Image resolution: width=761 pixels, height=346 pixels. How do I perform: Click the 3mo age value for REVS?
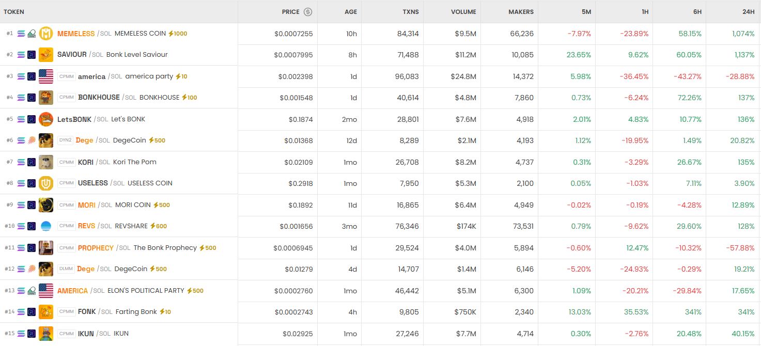click(350, 226)
